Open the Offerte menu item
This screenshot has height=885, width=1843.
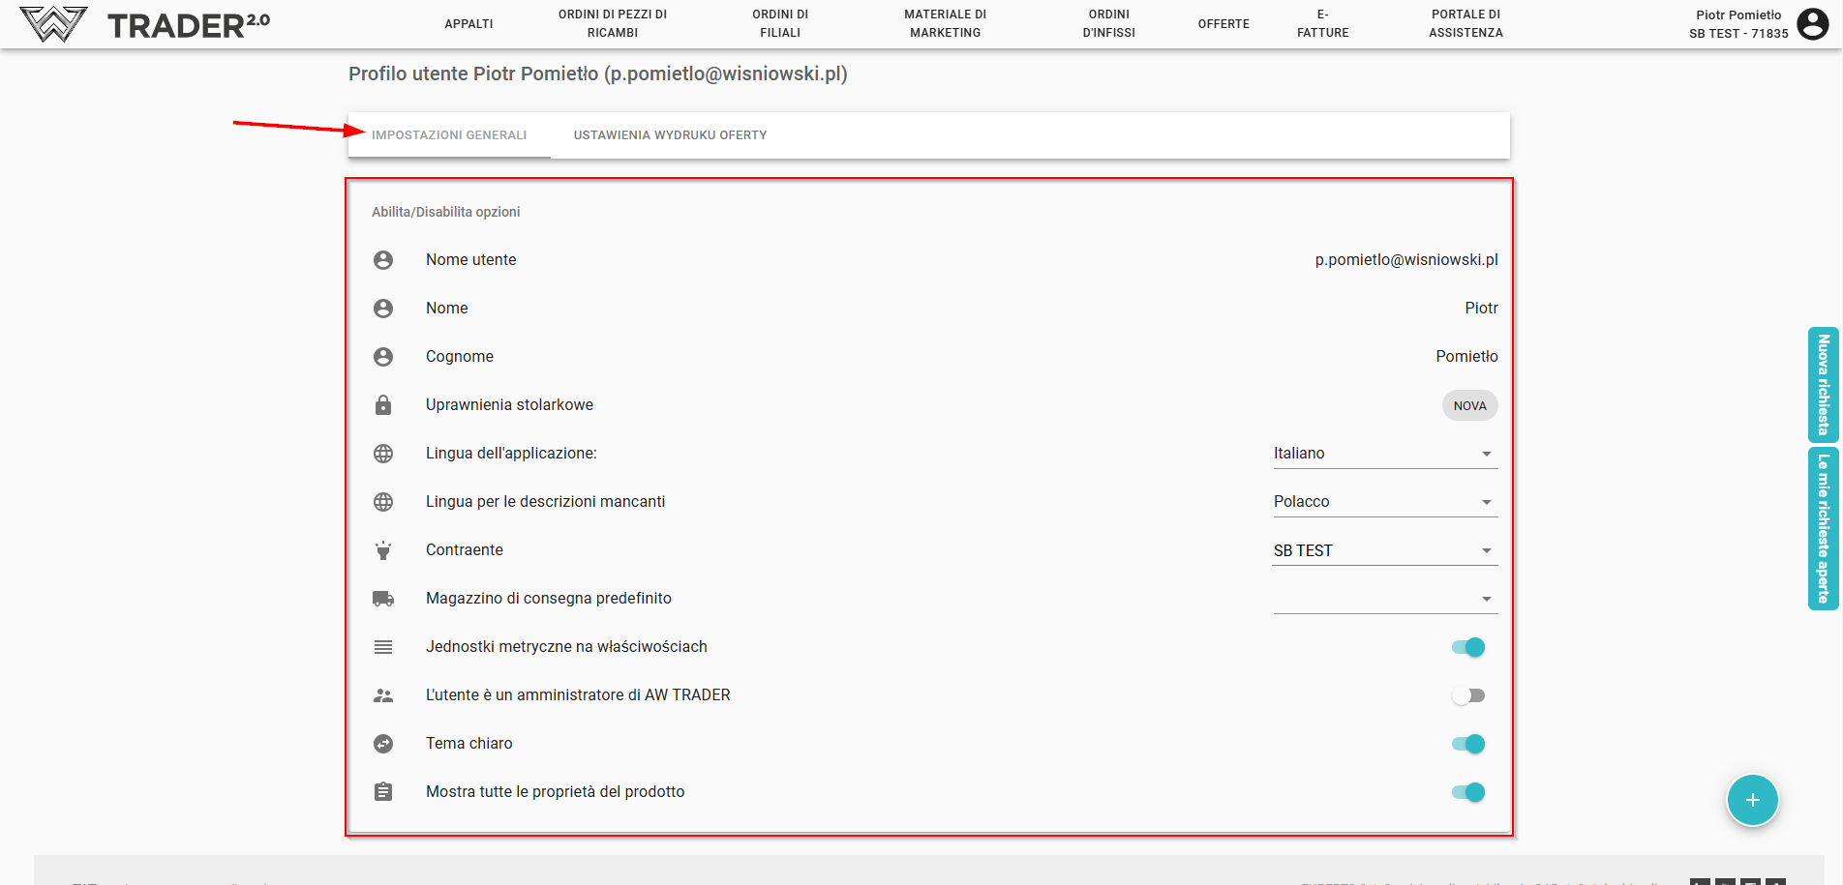(x=1224, y=24)
